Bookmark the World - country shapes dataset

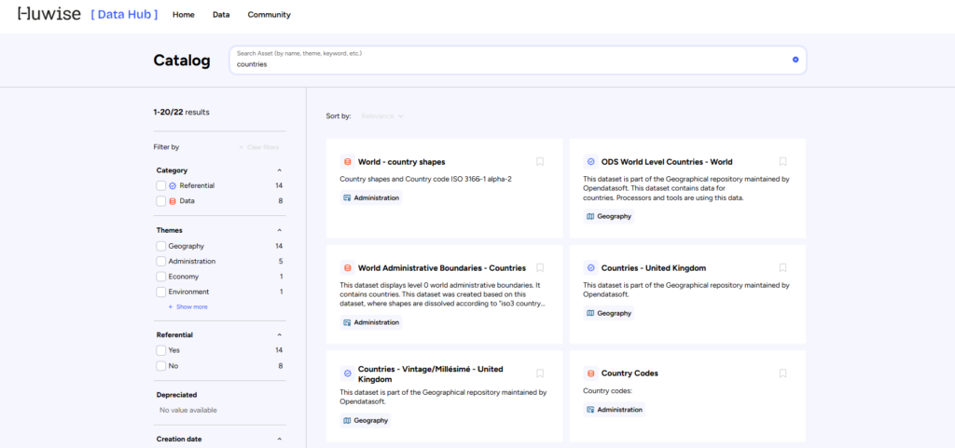point(540,161)
